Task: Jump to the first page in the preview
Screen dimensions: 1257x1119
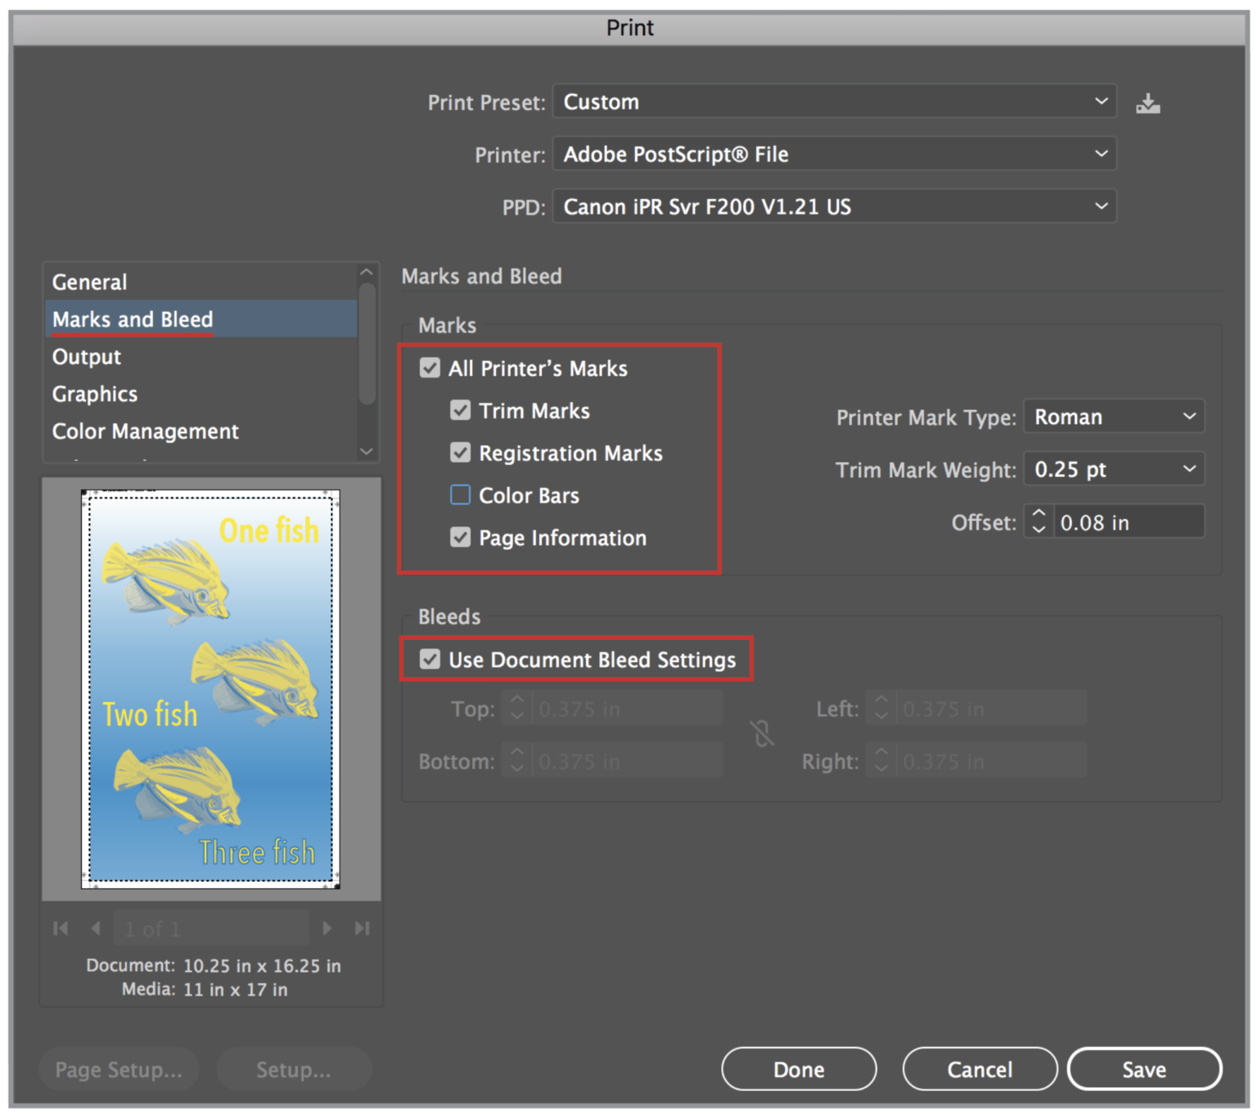Action: (x=61, y=927)
